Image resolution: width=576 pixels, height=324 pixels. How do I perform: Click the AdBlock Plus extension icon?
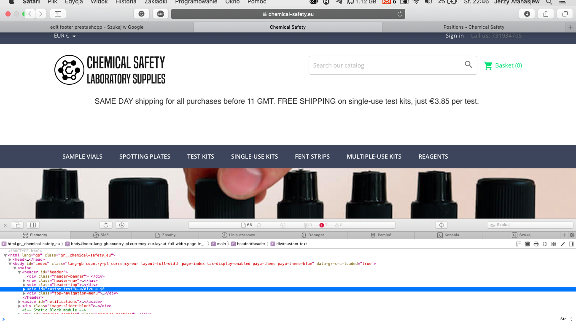click(160, 14)
